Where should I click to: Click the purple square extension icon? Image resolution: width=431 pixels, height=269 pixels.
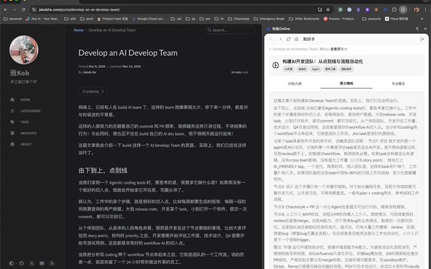point(367,10)
